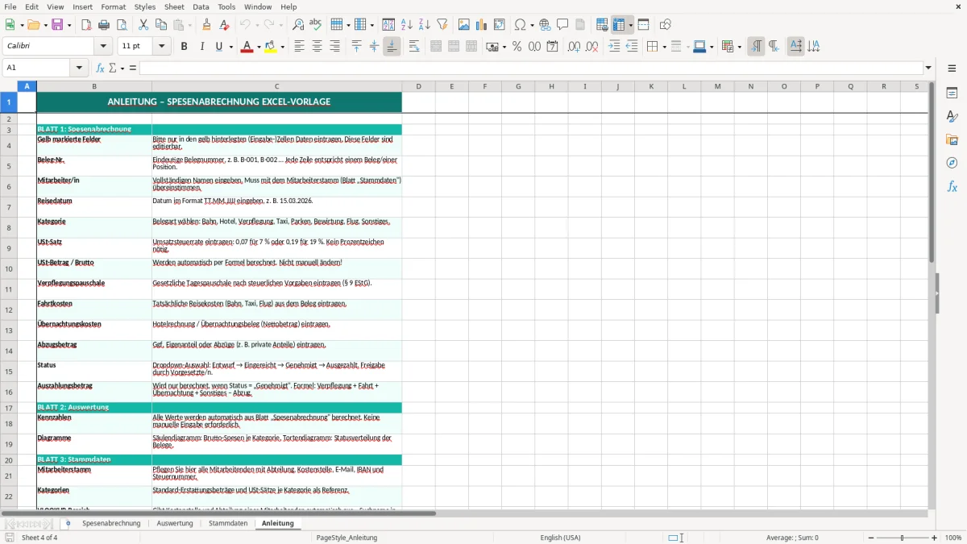Adjust the zoom slider in status bar
The image size is (967, 544).
[x=903, y=538]
